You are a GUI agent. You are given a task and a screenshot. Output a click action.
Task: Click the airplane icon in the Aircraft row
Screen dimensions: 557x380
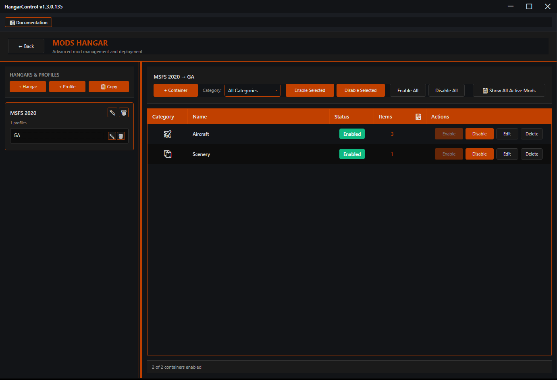167,134
